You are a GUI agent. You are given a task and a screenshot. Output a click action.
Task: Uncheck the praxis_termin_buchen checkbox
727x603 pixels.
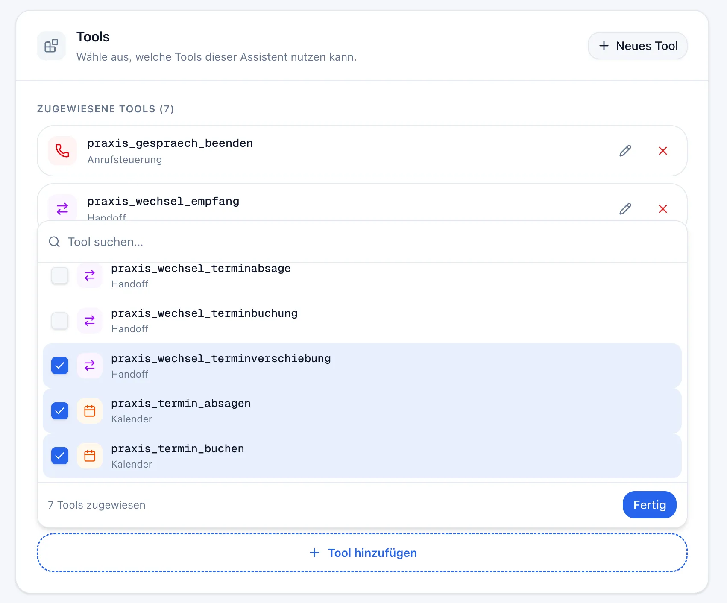tap(60, 456)
